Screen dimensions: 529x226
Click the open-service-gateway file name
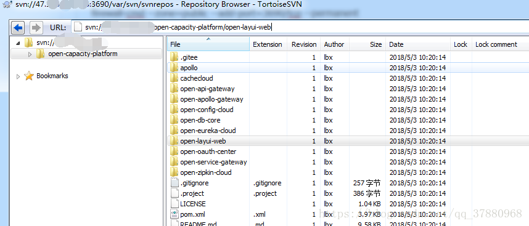coord(213,162)
